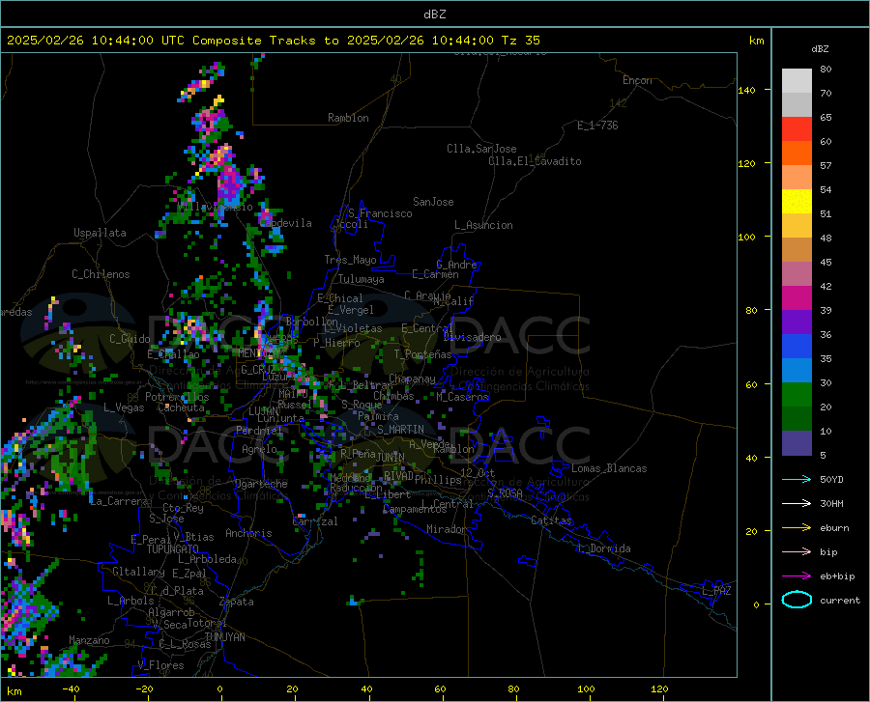Click the S_Francisco map label
This screenshot has width=870, height=702.
[380, 213]
